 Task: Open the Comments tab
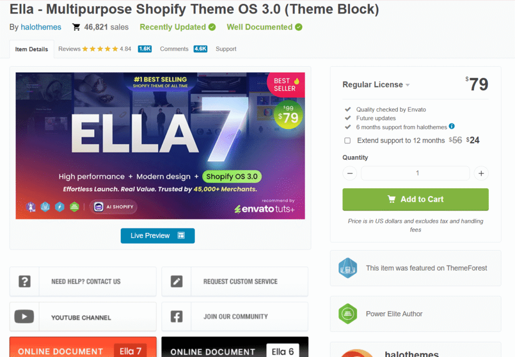coord(174,49)
